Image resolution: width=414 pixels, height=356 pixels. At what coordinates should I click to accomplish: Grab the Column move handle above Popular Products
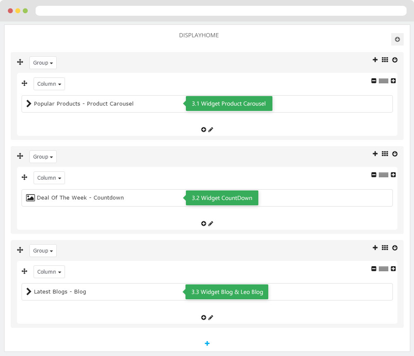pyautogui.click(x=24, y=83)
